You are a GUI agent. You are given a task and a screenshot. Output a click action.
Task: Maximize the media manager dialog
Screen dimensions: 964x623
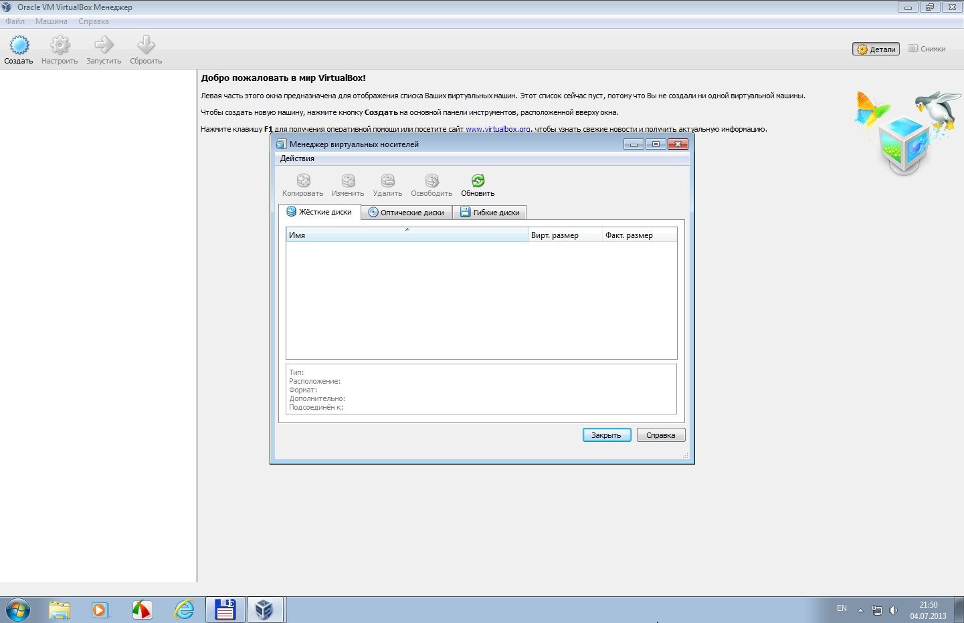point(656,144)
